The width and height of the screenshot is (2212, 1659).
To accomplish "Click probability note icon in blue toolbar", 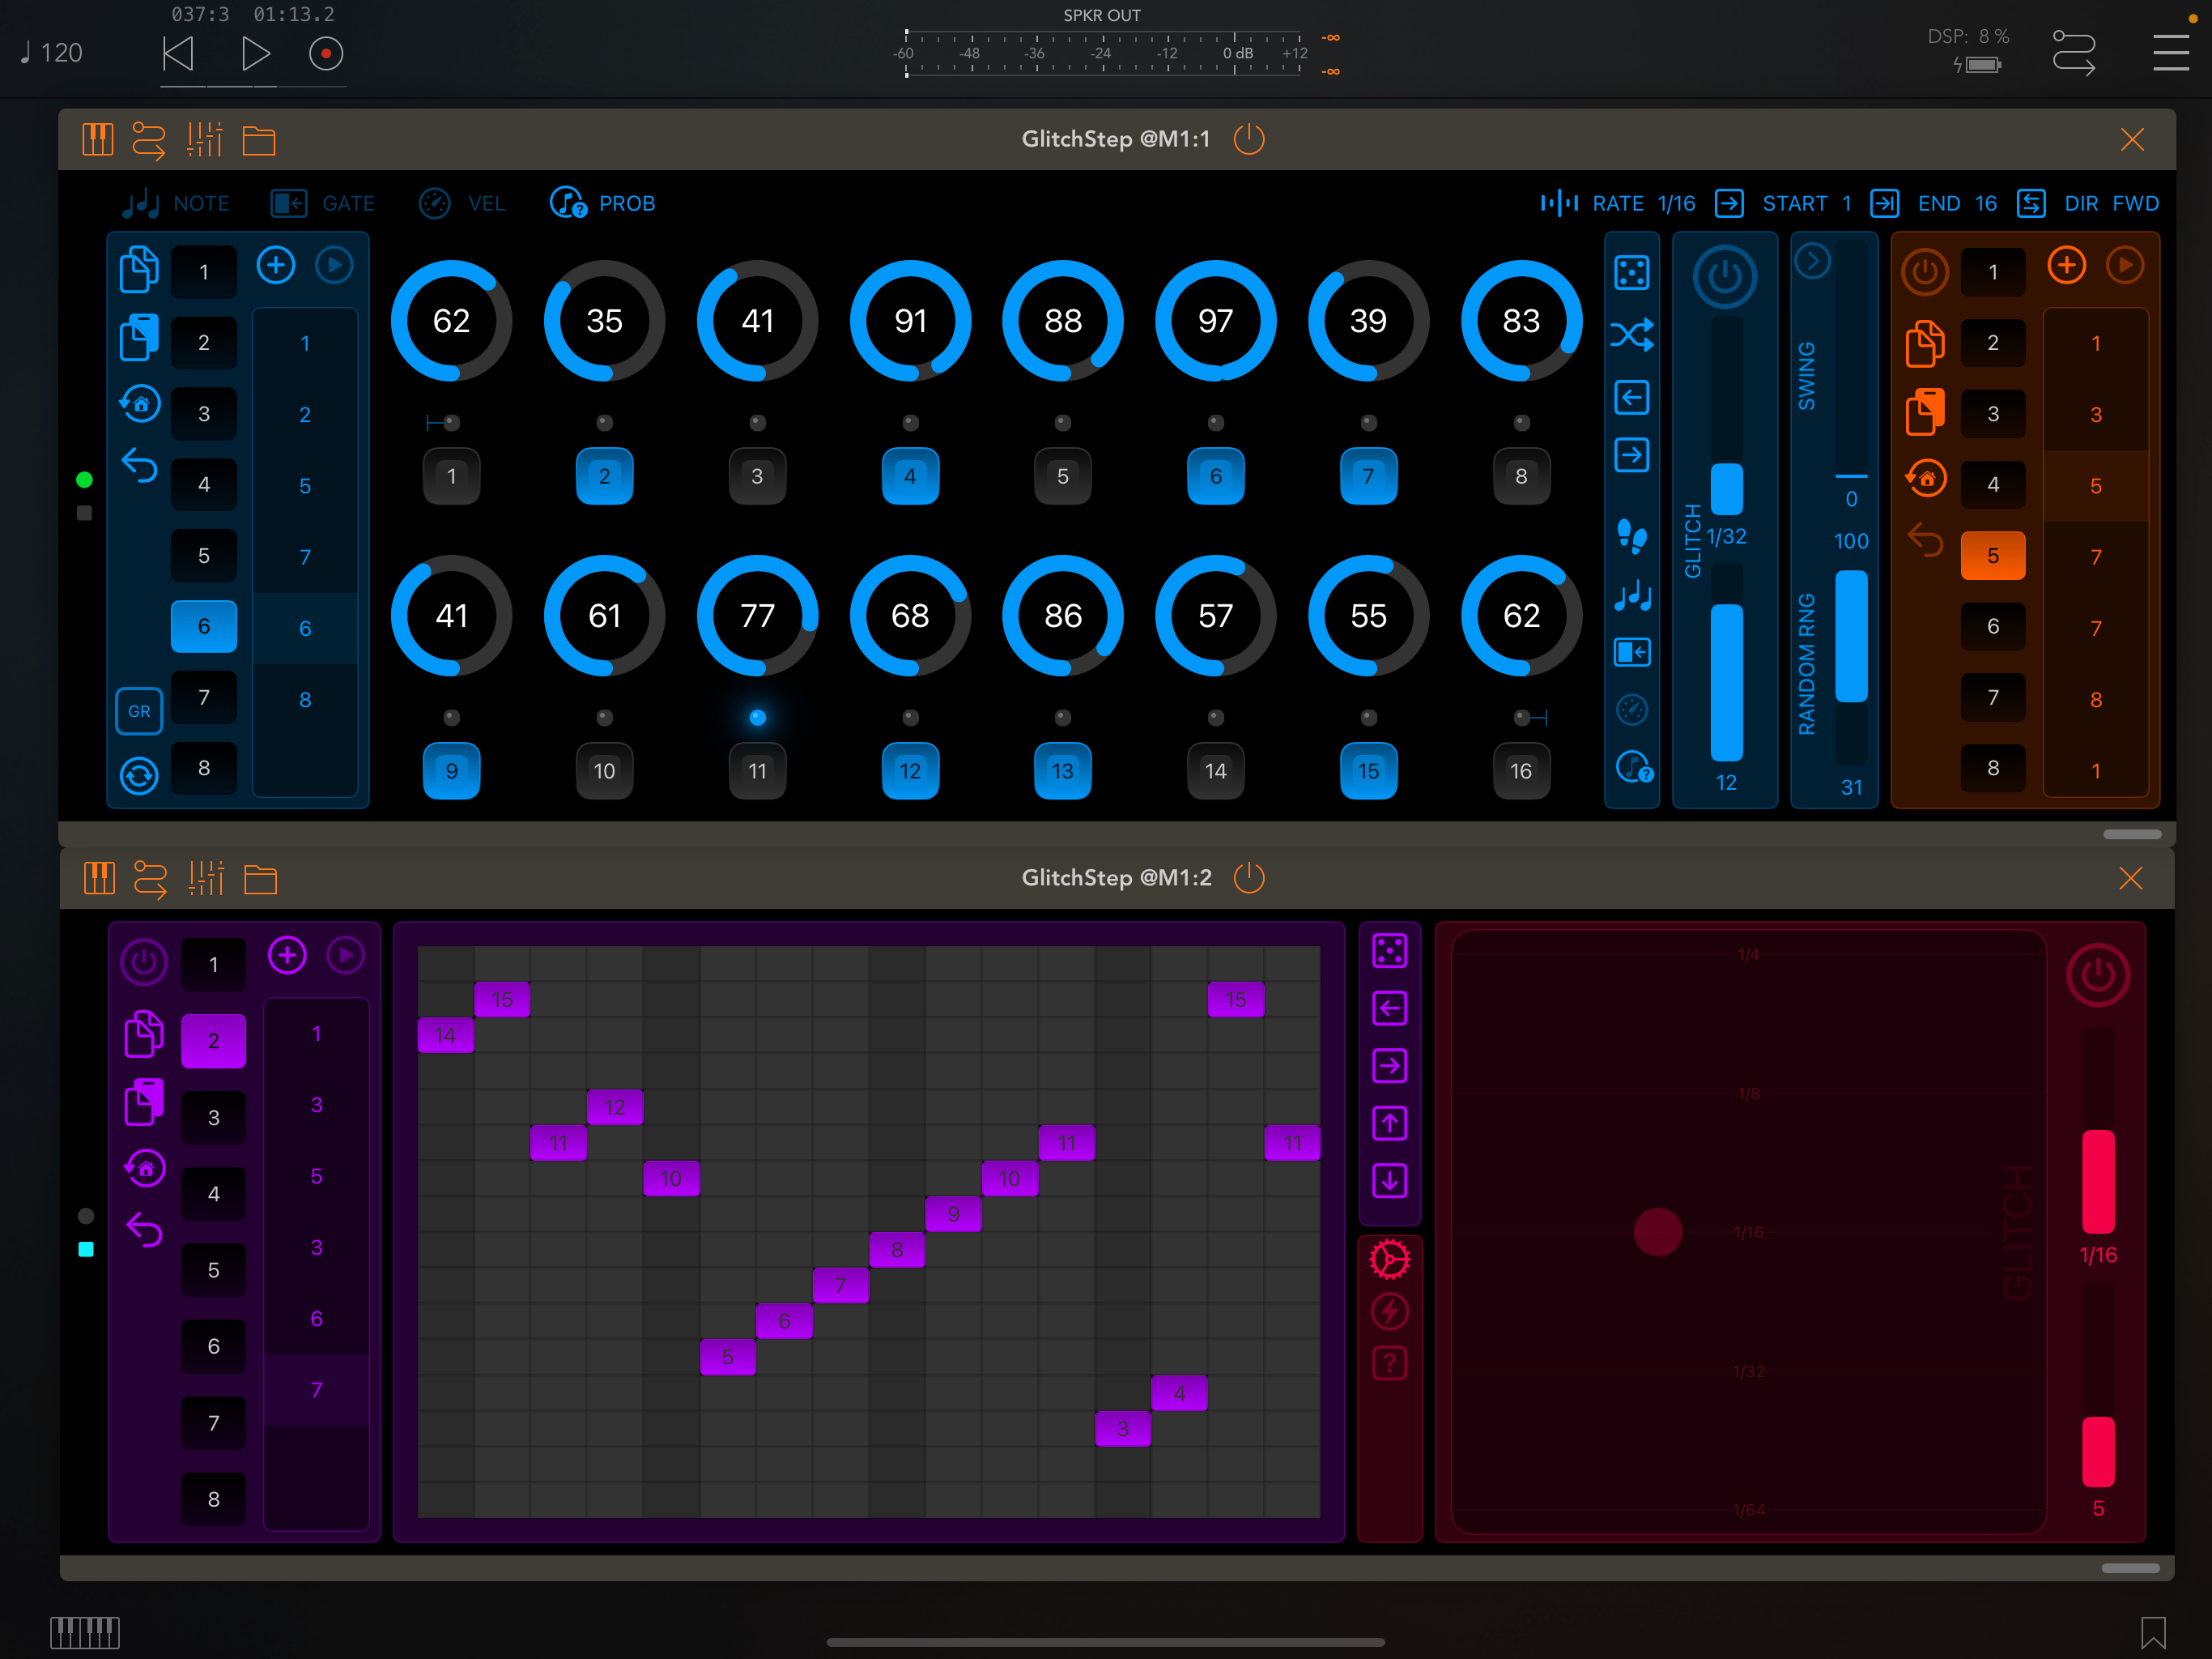I will [x=1634, y=767].
